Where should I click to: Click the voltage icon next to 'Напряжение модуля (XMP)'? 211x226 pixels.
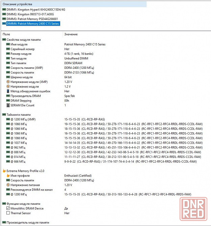click(8, 82)
